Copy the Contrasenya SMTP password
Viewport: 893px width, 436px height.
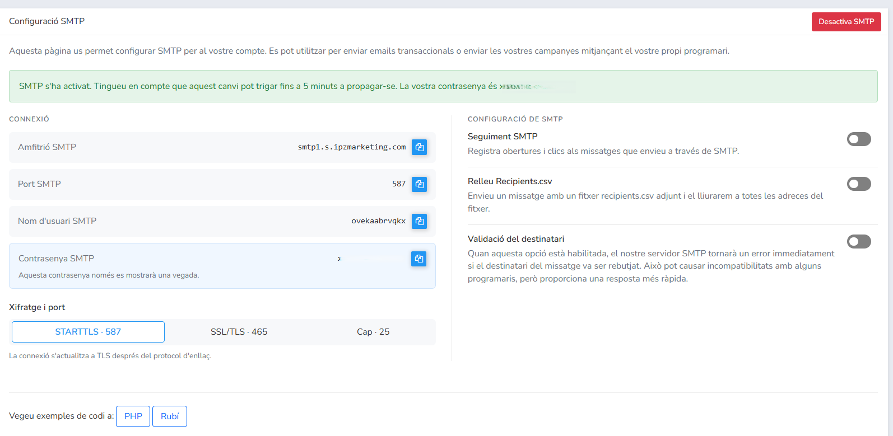pyautogui.click(x=418, y=259)
